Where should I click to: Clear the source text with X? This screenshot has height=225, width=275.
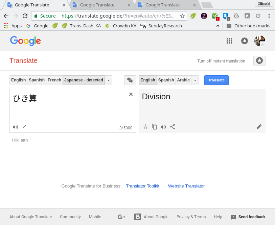131,94
